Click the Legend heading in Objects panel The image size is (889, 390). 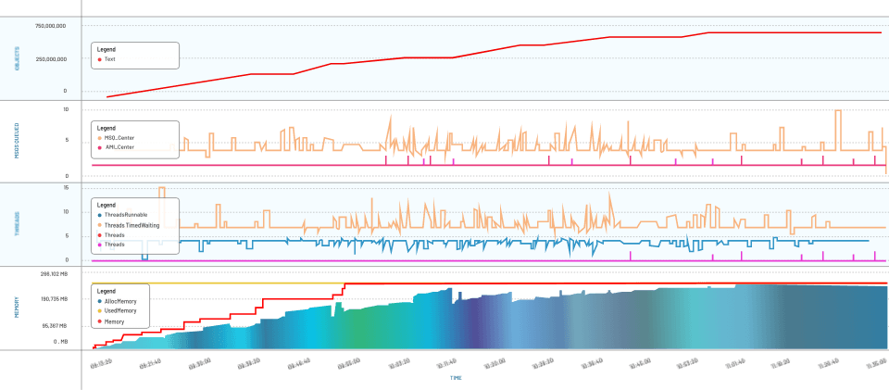pos(106,49)
